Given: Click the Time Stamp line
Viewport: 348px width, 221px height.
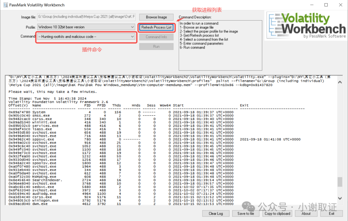Looking at the screenshot, I should click(47, 99).
